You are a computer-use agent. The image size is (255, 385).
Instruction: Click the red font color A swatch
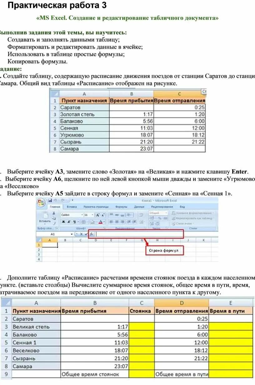[100, 222]
